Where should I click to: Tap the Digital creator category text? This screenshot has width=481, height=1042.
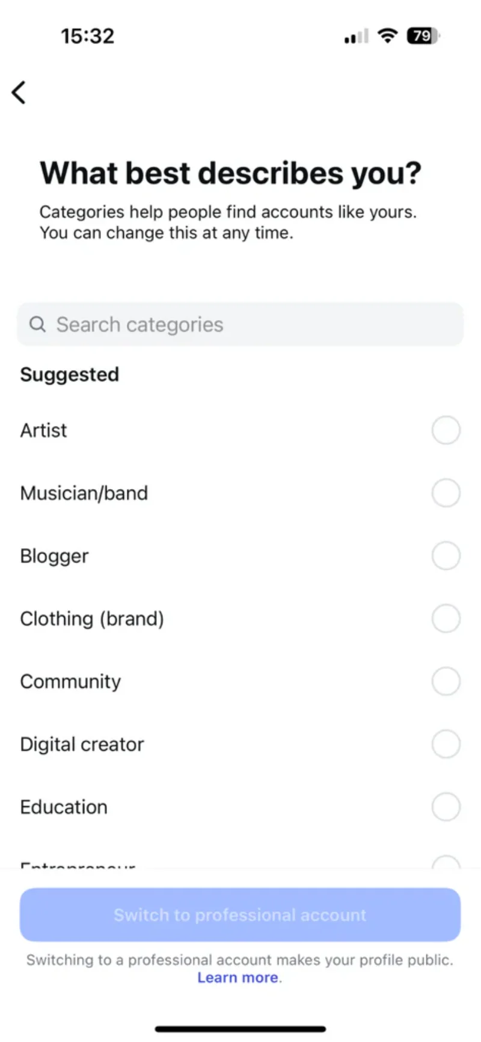82,744
